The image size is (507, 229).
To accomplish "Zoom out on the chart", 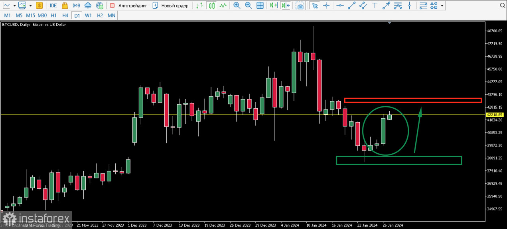I will click(248, 6).
